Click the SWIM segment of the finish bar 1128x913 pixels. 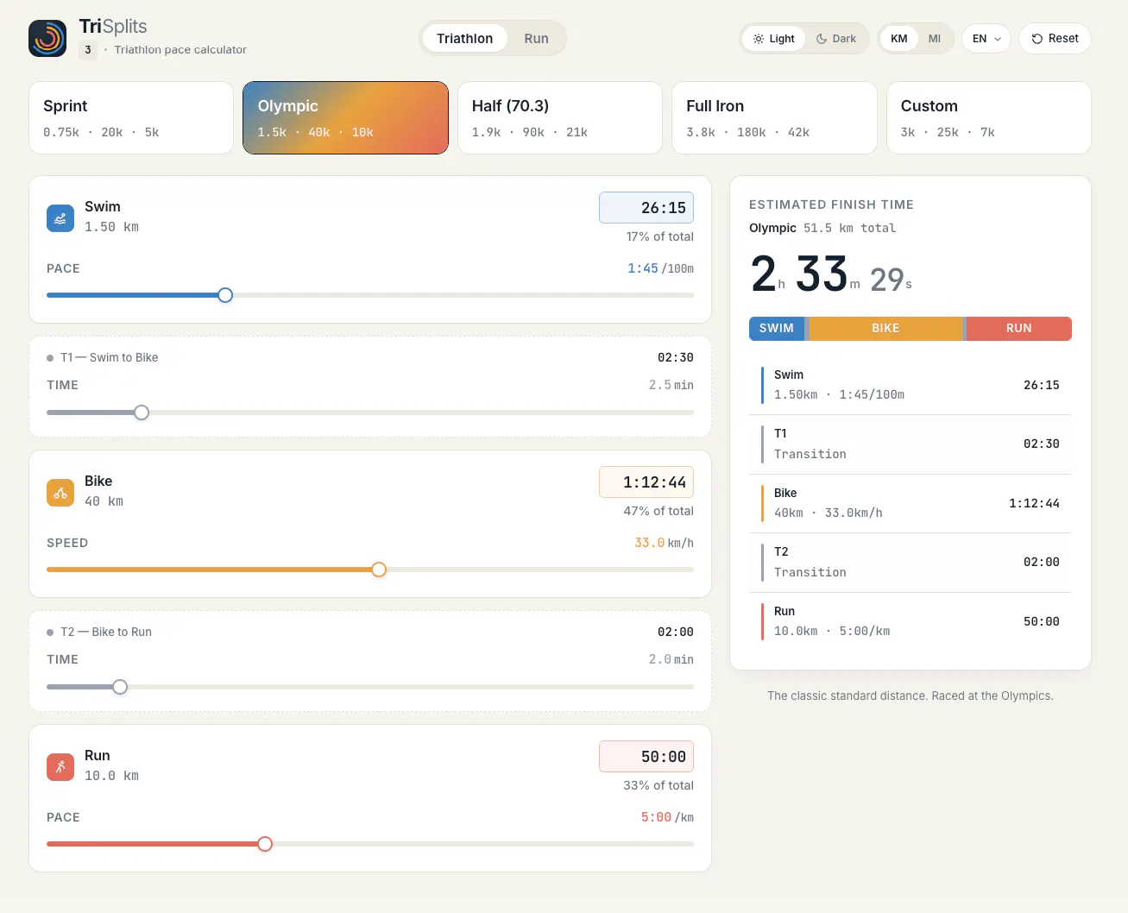click(x=777, y=329)
